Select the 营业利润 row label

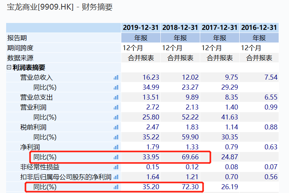[33, 107]
